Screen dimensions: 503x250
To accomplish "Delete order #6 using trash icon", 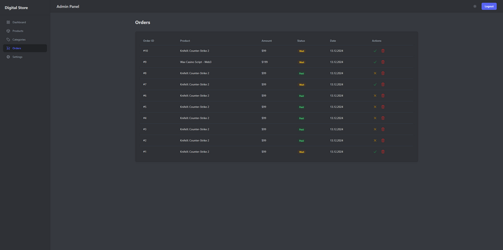I will coord(383,96).
